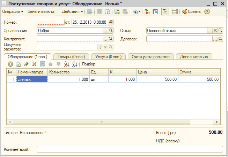Click the green Add row icon
This screenshot has height=157, width=228.
pos(10,64)
